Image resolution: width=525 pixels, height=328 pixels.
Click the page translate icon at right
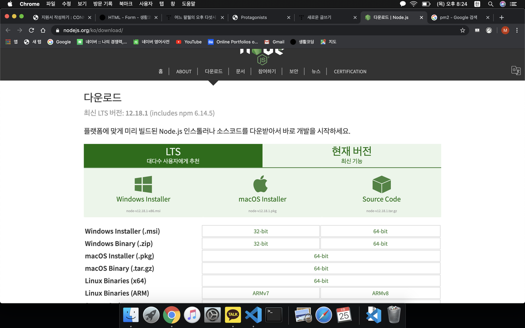[516, 71]
